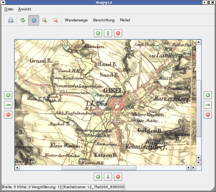The width and height of the screenshot is (216, 192).
Task: Click the red minus below the map
Action: (x=118, y=177)
